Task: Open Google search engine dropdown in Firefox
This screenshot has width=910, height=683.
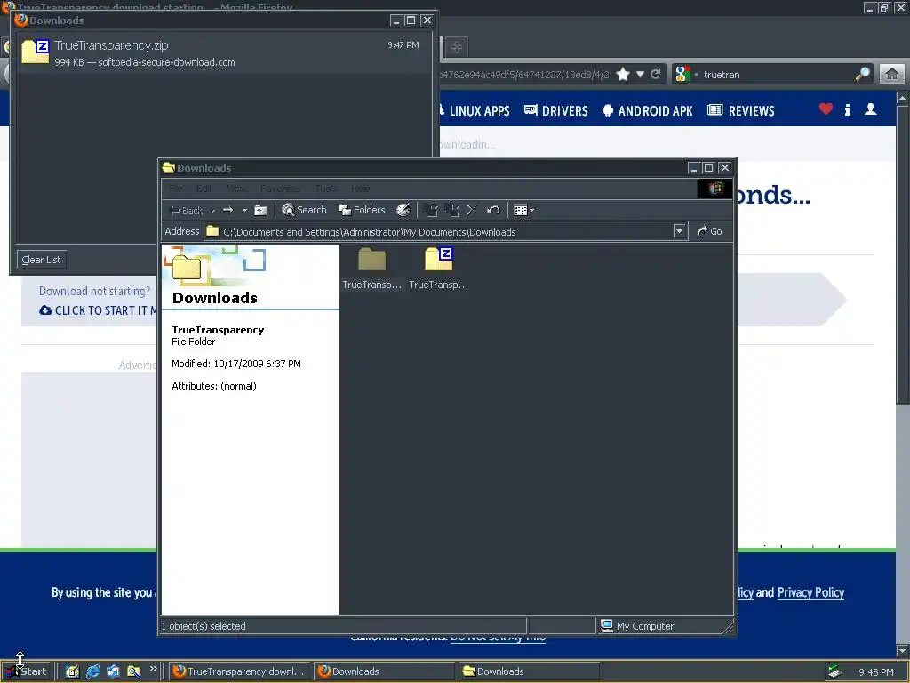Action: [x=686, y=75]
